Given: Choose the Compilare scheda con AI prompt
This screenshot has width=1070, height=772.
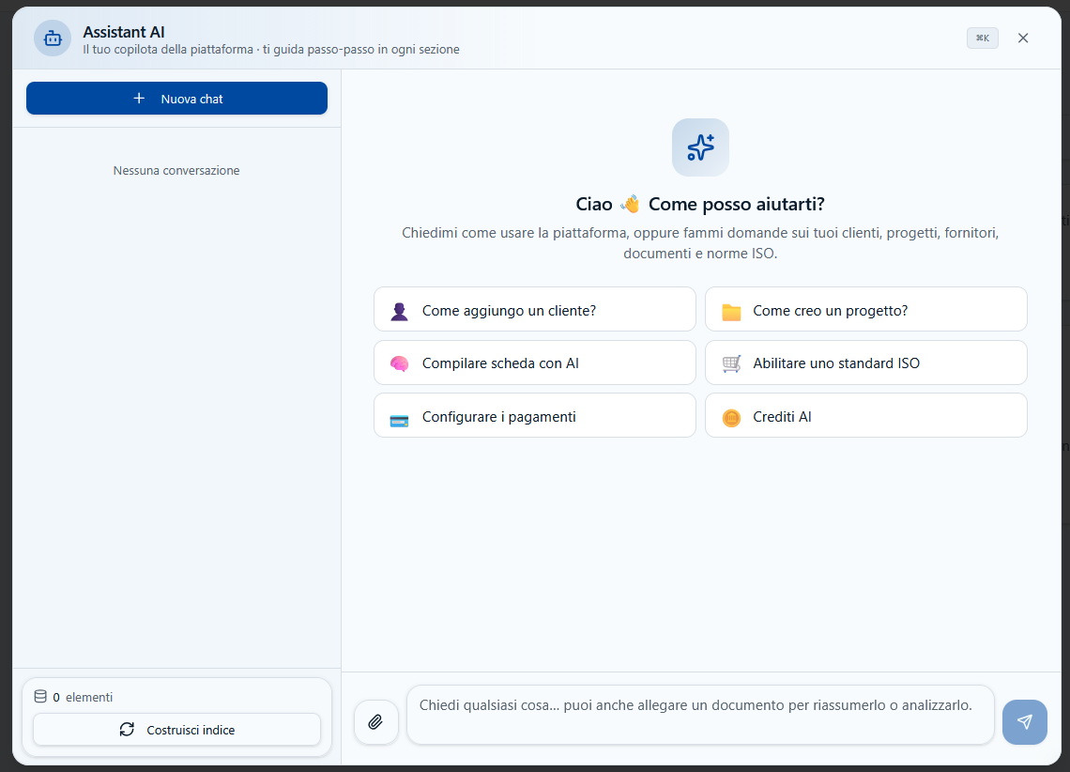Looking at the screenshot, I should (x=535, y=363).
